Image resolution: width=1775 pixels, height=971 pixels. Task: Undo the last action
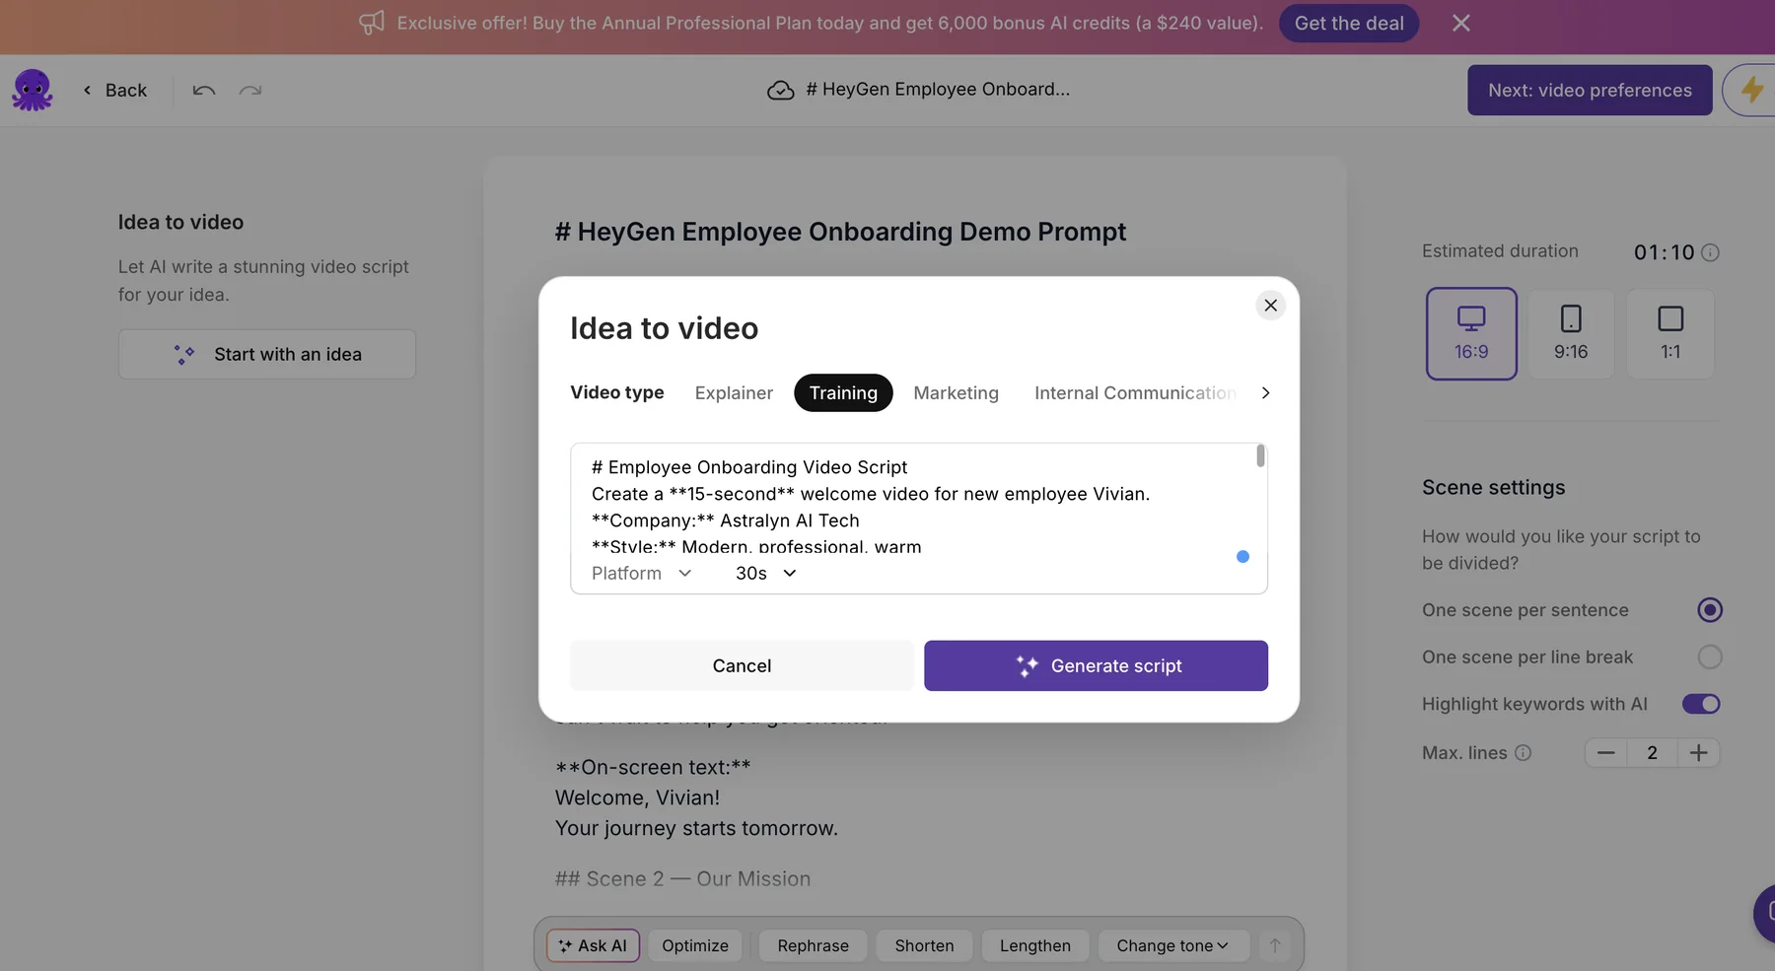click(x=204, y=91)
